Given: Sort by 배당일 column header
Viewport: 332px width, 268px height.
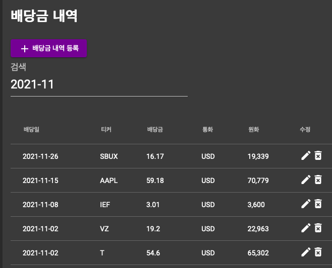Looking at the screenshot, I should [32, 129].
